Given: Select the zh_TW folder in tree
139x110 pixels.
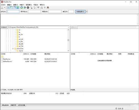Looking at the screenshot, I should point(21,46).
